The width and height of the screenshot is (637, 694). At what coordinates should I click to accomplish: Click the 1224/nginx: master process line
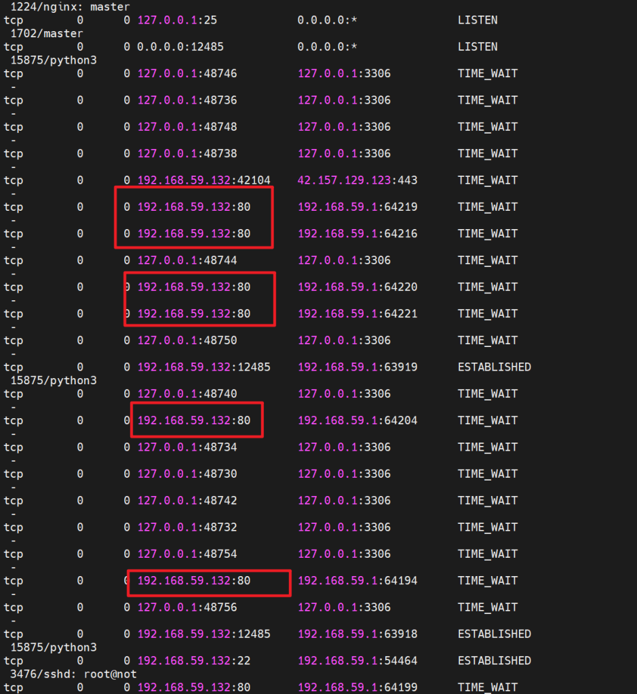coord(61,7)
